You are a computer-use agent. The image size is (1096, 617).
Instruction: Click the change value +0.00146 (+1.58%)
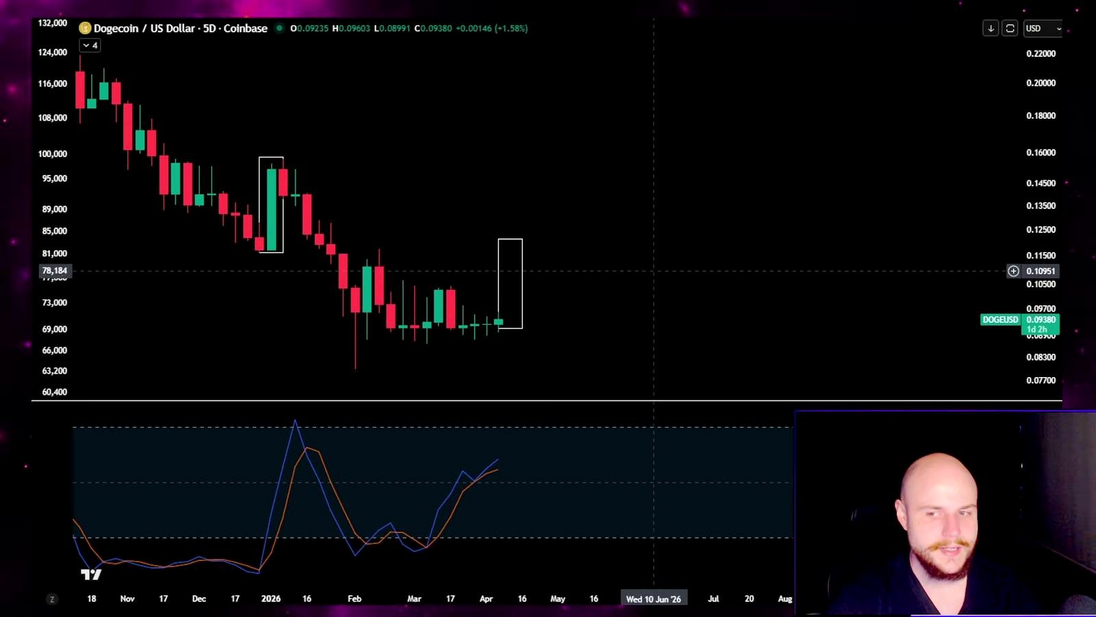[492, 28]
